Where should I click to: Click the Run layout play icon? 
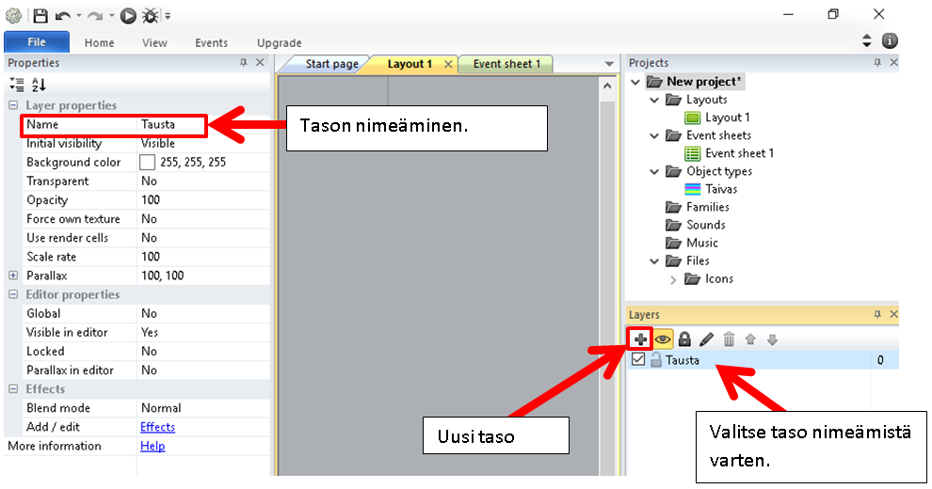point(128,15)
